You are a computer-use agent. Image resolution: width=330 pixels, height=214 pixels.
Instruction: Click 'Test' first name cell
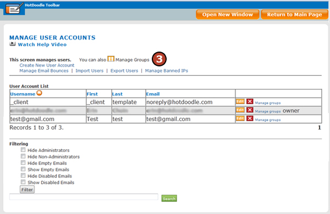click(x=99, y=119)
